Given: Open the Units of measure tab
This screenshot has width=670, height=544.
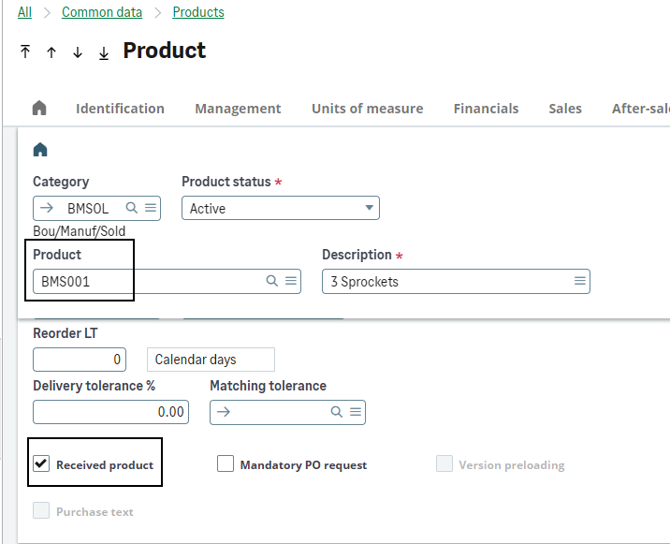Looking at the screenshot, I should (x=368, y=109).
